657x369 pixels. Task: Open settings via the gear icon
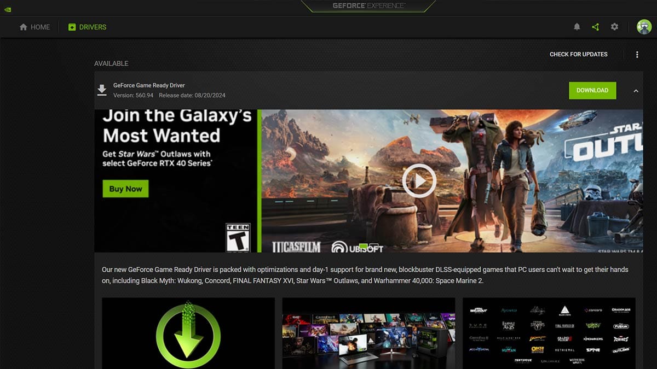(614, 26)
